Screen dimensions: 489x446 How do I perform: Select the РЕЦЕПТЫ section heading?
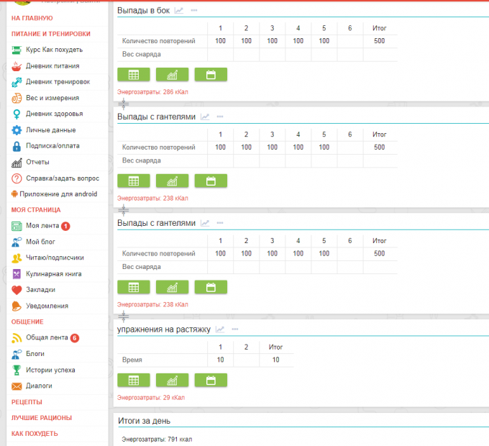27,402
